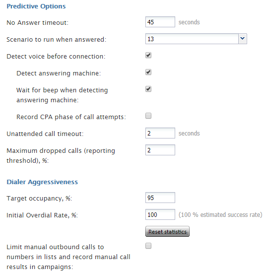Click the Predictive Options section heading

pyautogui.click(x=36, y=6)
